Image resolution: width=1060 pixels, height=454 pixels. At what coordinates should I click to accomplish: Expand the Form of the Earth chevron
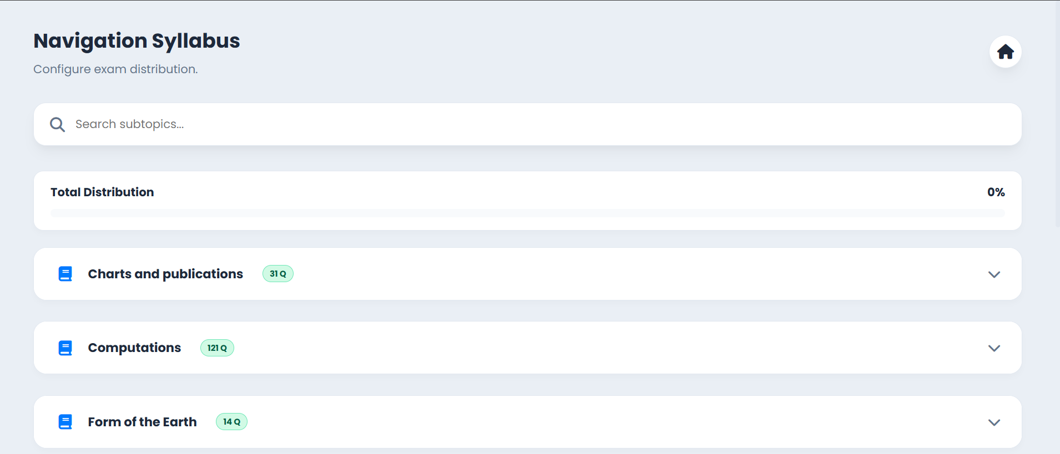(994, 422)
